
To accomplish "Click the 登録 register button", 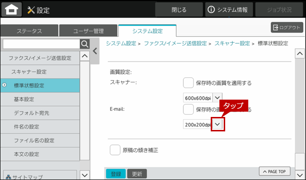I will pos(116,174).
